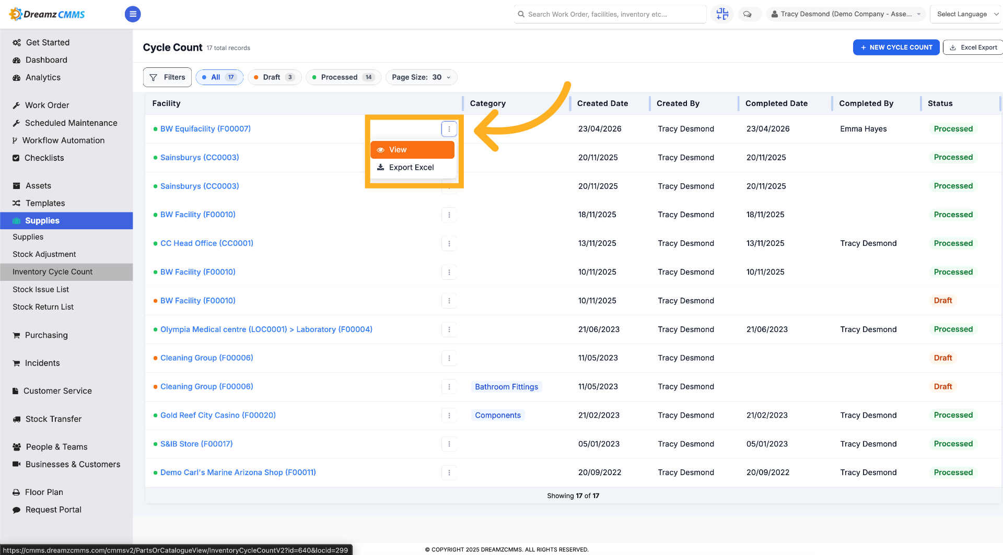The image size is (1003, 555).
Task: Click the blue hamburger menu icon
Action: (133, 14)
